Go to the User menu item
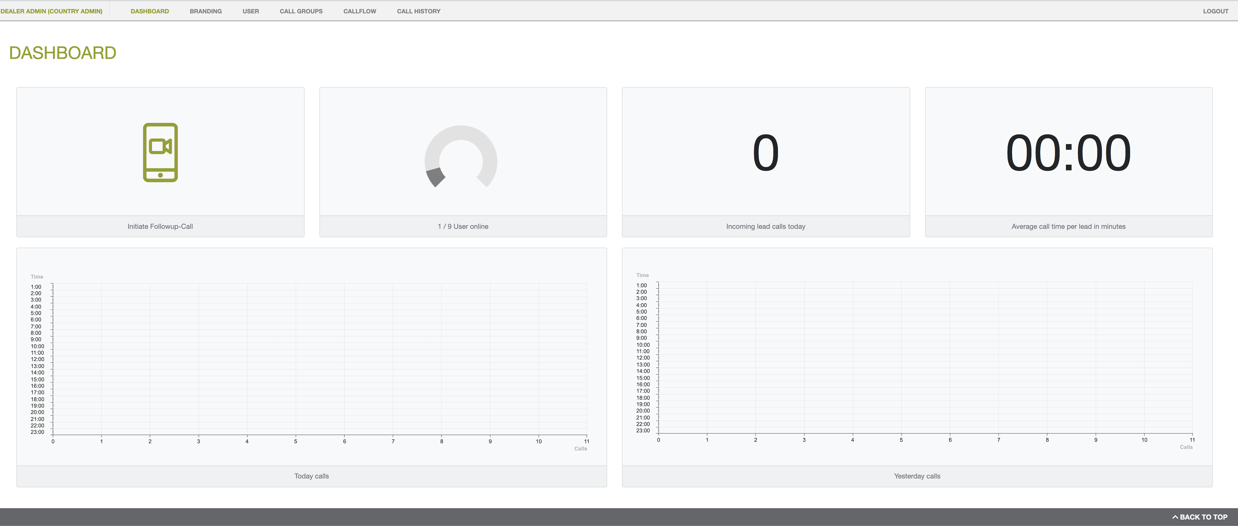 250,11
